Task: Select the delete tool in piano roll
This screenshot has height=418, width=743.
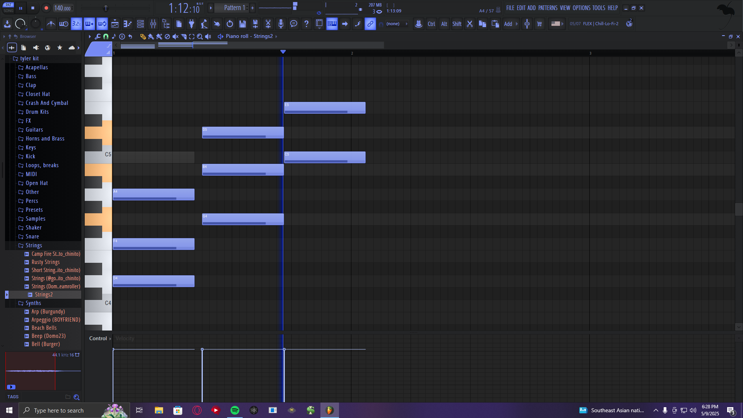Action: point(167,36)
